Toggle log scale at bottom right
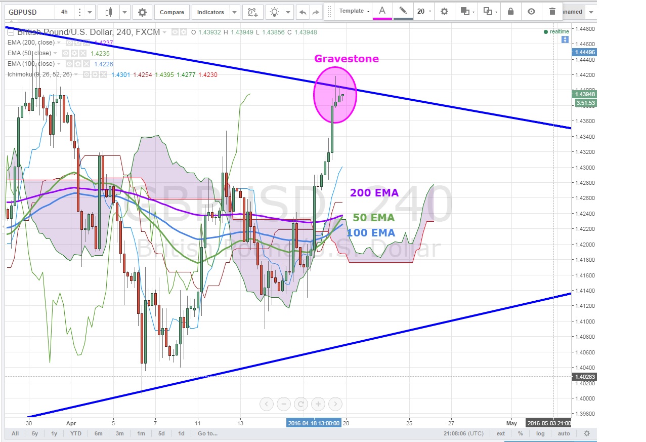646x442 pixels. pos(540,433)
